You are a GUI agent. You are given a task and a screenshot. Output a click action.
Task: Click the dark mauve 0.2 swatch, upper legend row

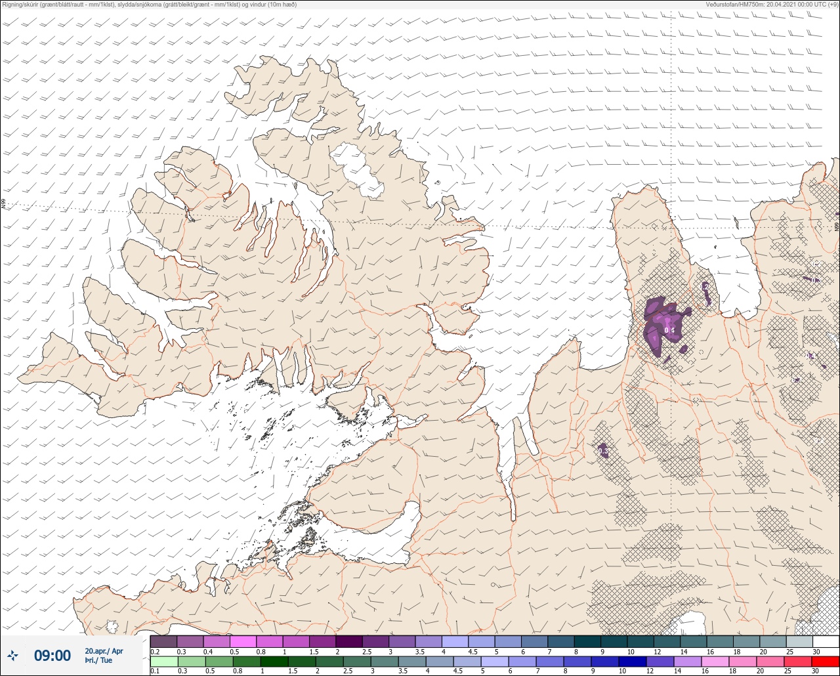coord(163,641)
